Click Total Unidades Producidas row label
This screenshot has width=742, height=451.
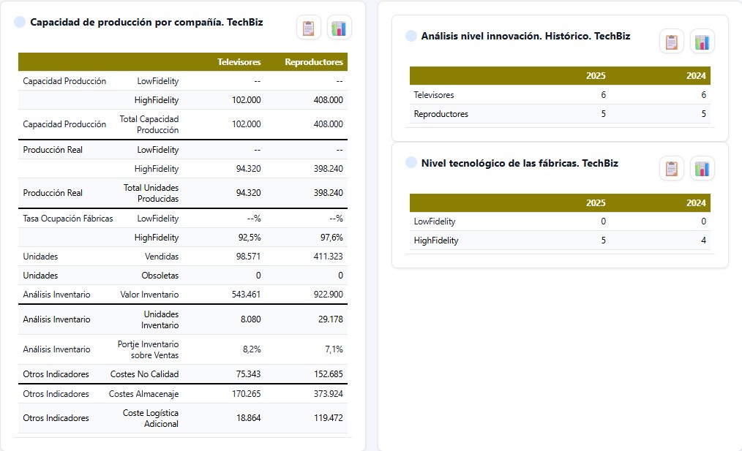point(151,193)
